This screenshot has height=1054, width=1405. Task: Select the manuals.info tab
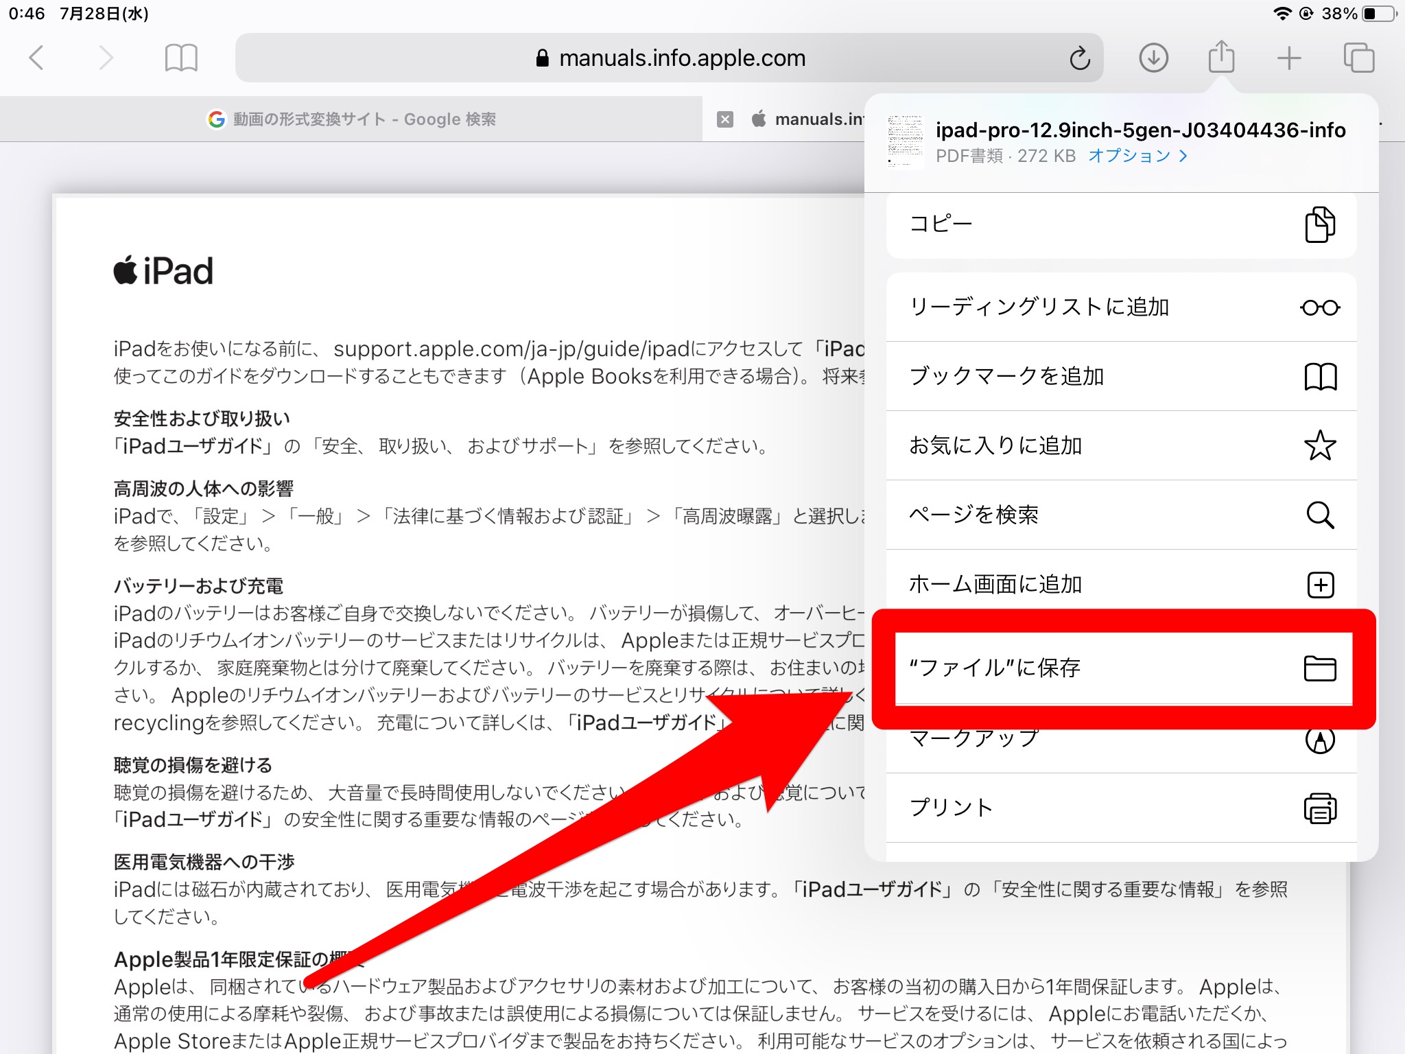pos(810,119)
